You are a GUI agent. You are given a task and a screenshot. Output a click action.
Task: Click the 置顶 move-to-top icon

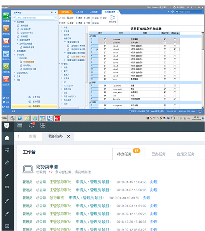pyautogui.click(x=77, y=18)
